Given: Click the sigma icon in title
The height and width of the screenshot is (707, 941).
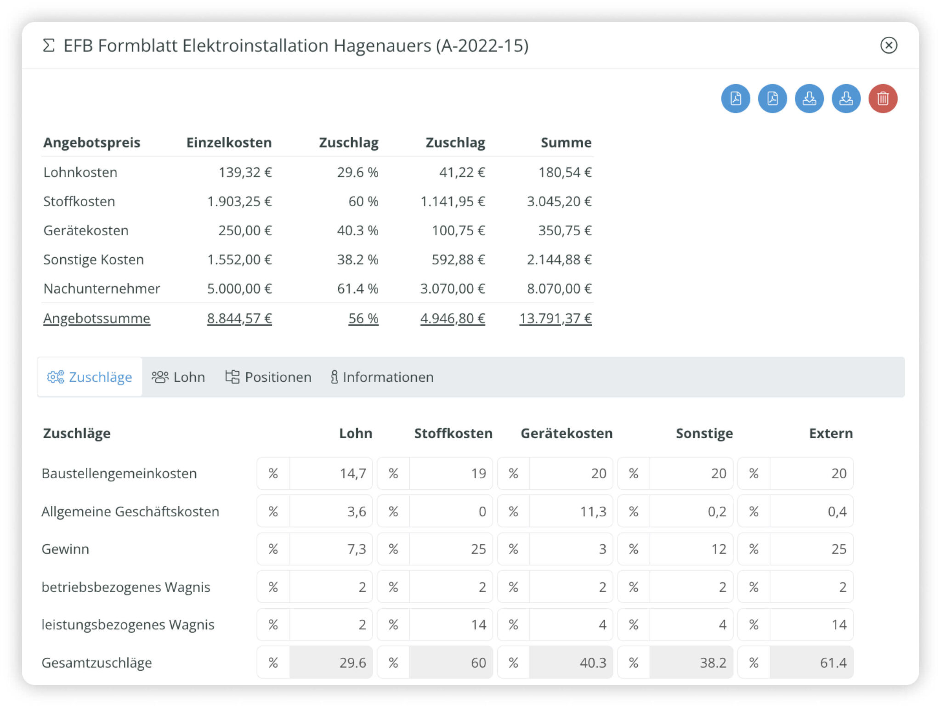Looking at the screenshot, I should [x=49, y=45].
